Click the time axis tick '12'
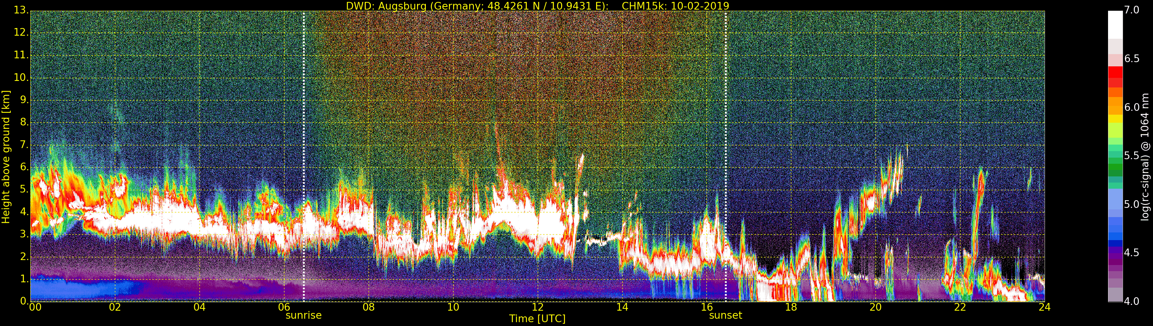This screenshot has width=1153, height=326. point(538,307)
